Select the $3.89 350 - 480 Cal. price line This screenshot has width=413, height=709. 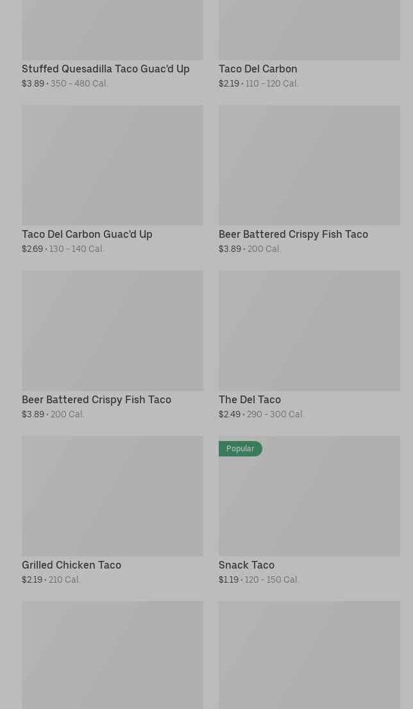click(x=65, y=83)
